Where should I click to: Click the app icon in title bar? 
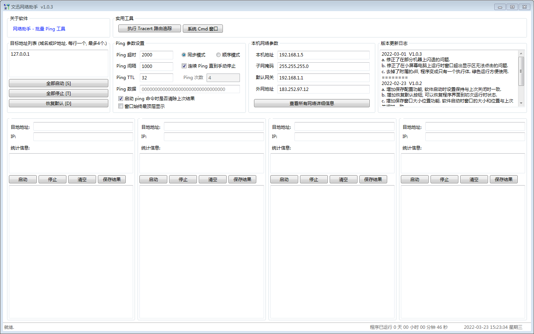6,7
